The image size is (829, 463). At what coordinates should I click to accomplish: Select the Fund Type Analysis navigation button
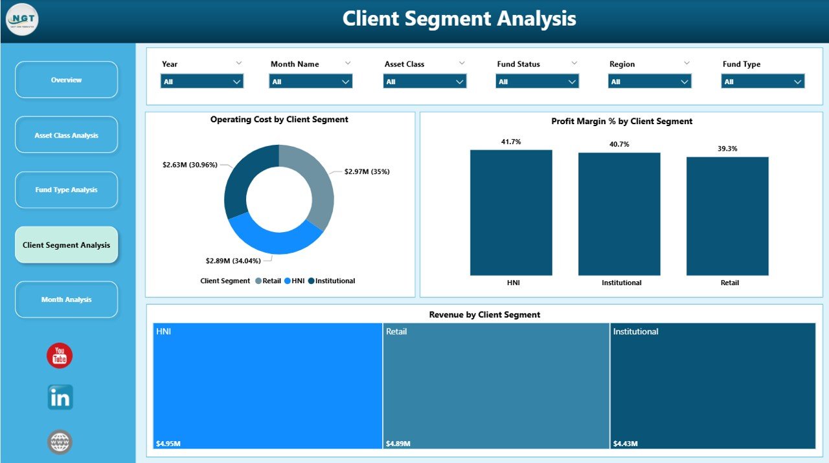pos(66,189)
